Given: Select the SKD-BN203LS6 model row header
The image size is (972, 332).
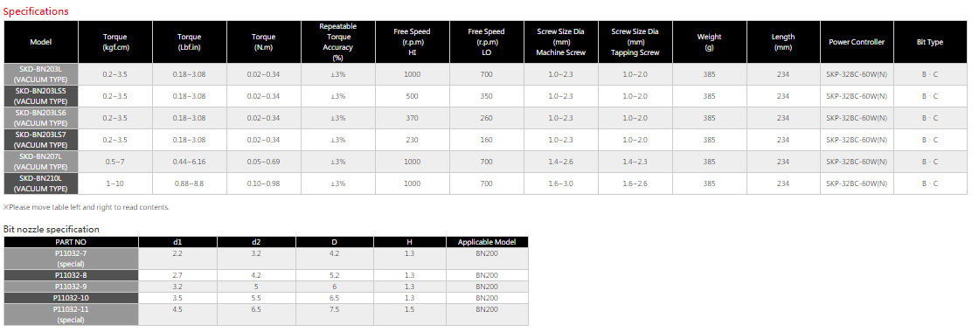Looking at the screenshot, I should click(41, 118).
